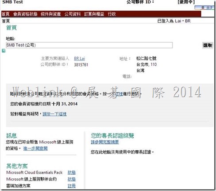The width and height of the screenshot is (216, 191).
Task: Open the 進一步閱資訊 link under 訊息
Action: click(35, 148)
